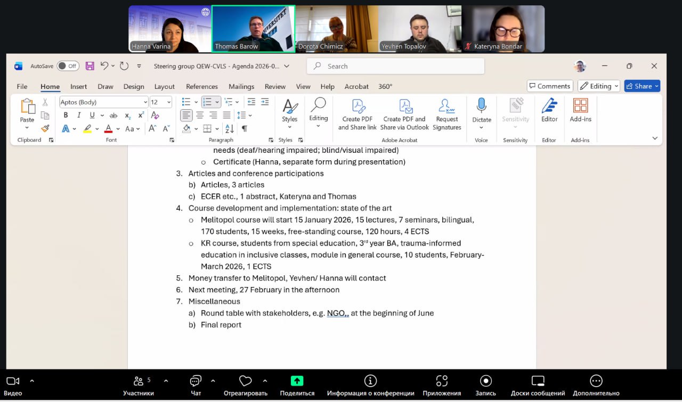Click the yellow text highlight color swatch
The image size is (682, 402).
tap(87, 128)
